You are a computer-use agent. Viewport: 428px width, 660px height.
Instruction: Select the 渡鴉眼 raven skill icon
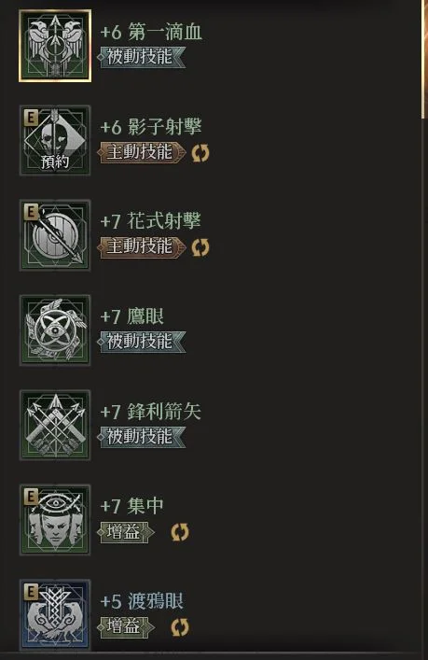55,614
